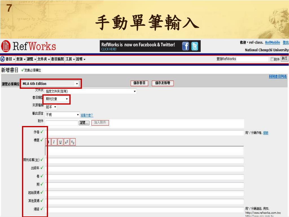Open the 書目編製 menu item
Image resolution: width=289 pixels, height=217 pixels.
tap(57, 59)
